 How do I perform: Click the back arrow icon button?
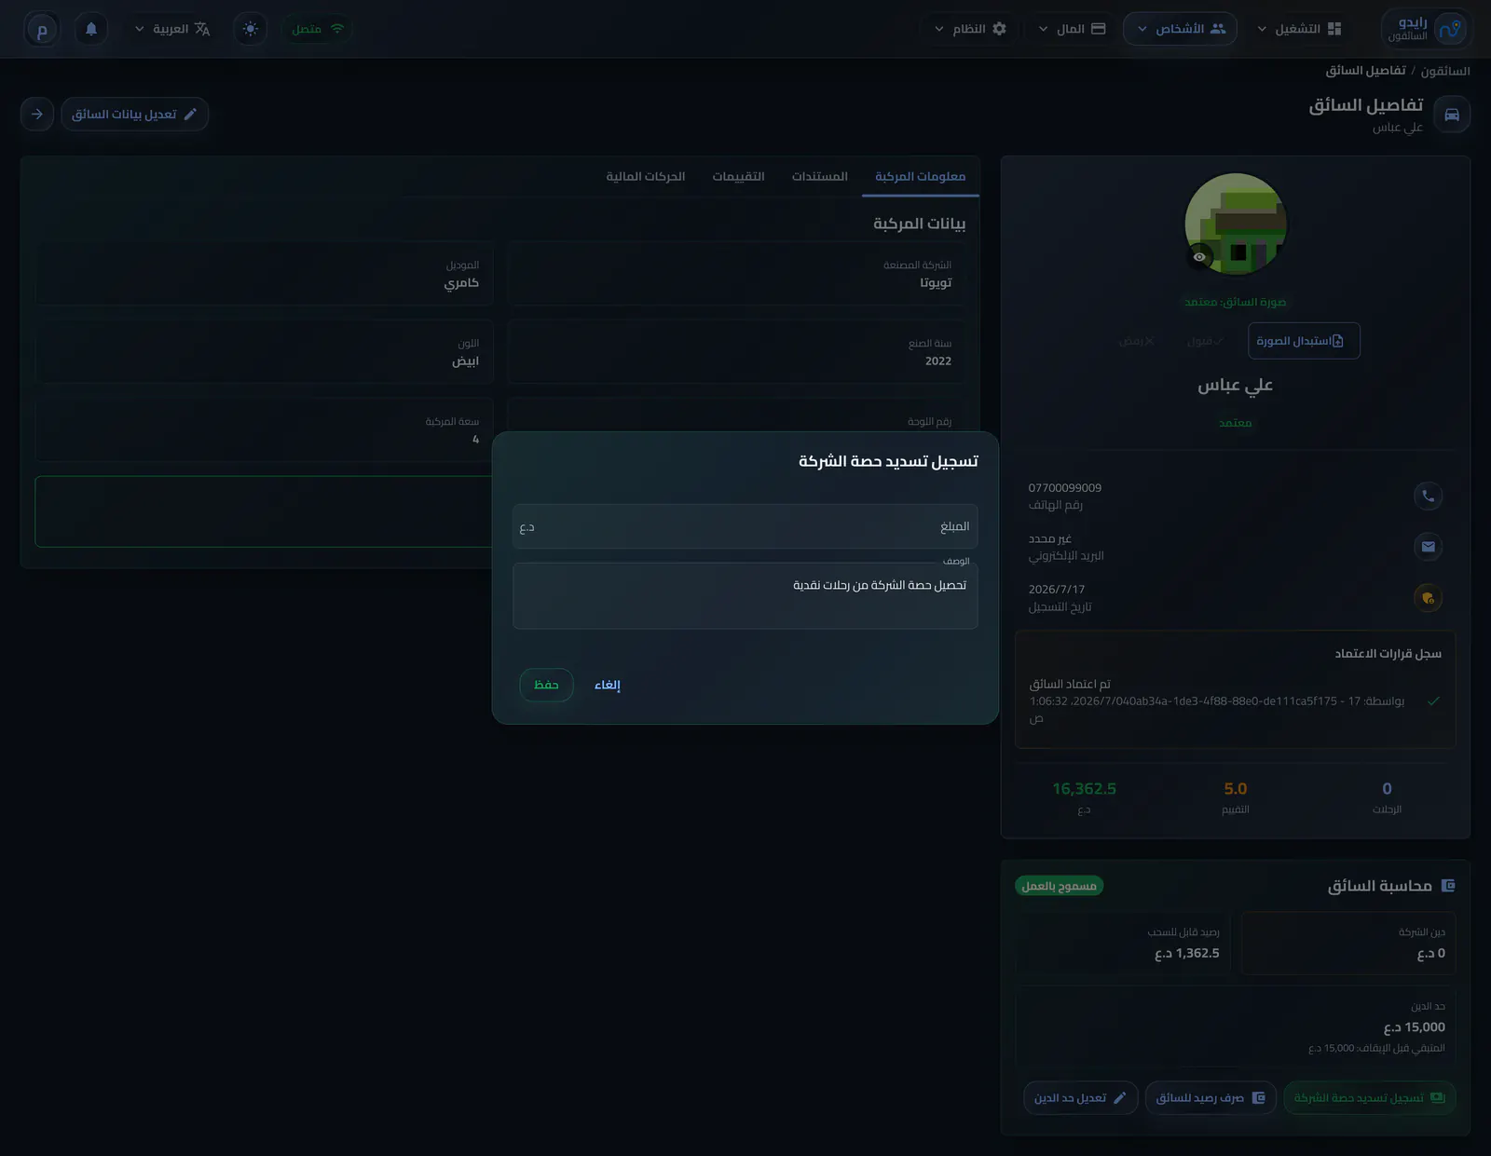37,114
